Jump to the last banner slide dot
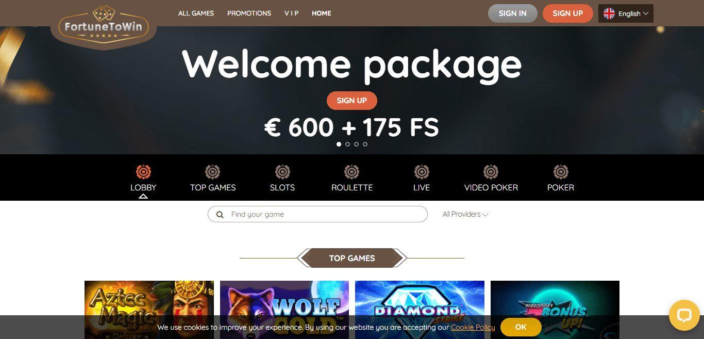This screenshot has width=704, height=339. (365, 144)
